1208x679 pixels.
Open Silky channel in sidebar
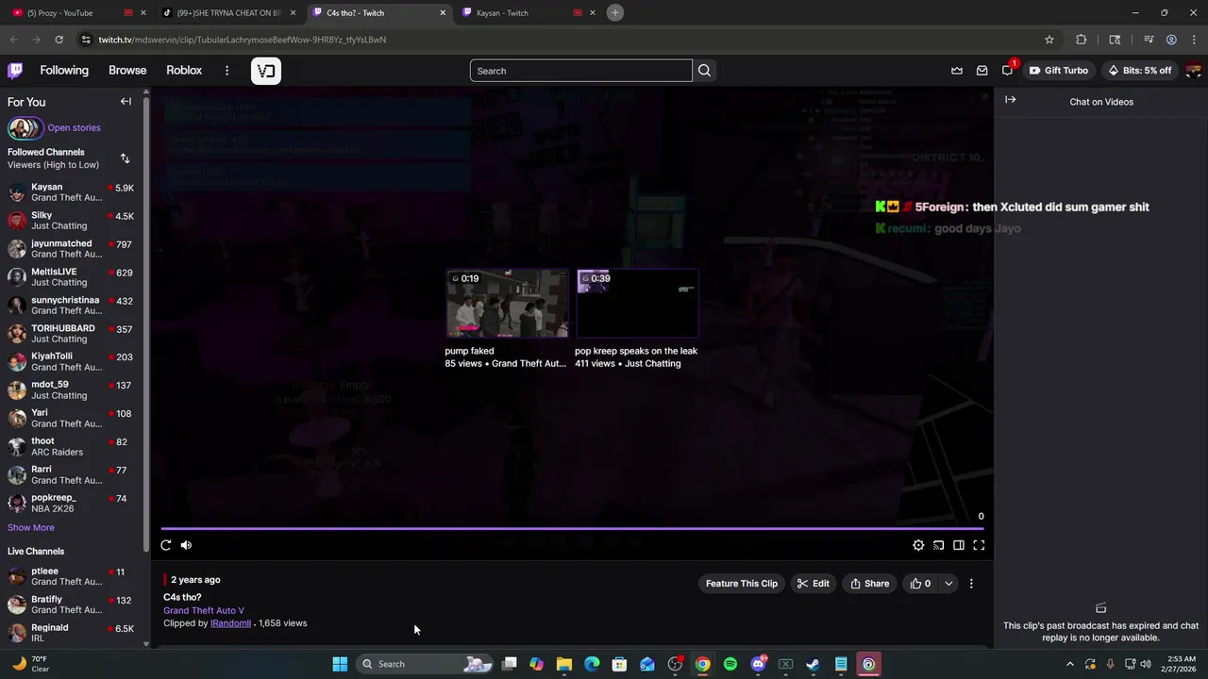pyautogui.click(x=71, y=221)
